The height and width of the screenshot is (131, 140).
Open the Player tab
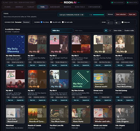pyautogui.click(x=7, y=7)
